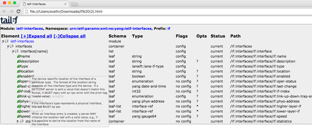
Task: Click the leaf icon in the if-index row
Action: [x=19, y=91]
